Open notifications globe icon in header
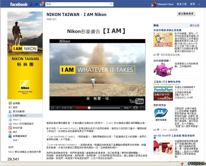 [x=41, y=4]
